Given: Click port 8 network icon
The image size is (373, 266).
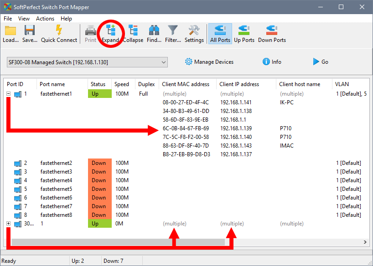Looking at the screenshot, I should pyautogui.click(x=18, y=215).
